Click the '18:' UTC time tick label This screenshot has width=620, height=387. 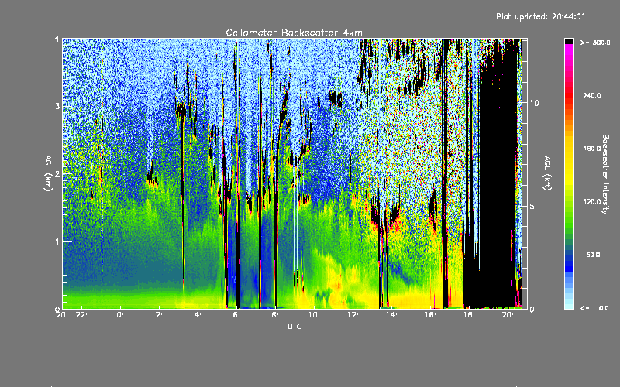469,315
